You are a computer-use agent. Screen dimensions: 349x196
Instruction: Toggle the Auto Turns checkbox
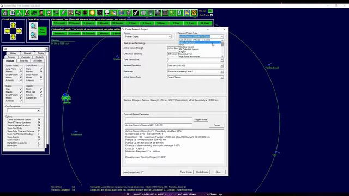(x=211, y=15)
